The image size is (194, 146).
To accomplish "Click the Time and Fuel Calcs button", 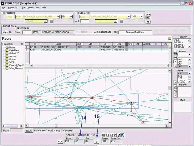I will pos(135,32).
